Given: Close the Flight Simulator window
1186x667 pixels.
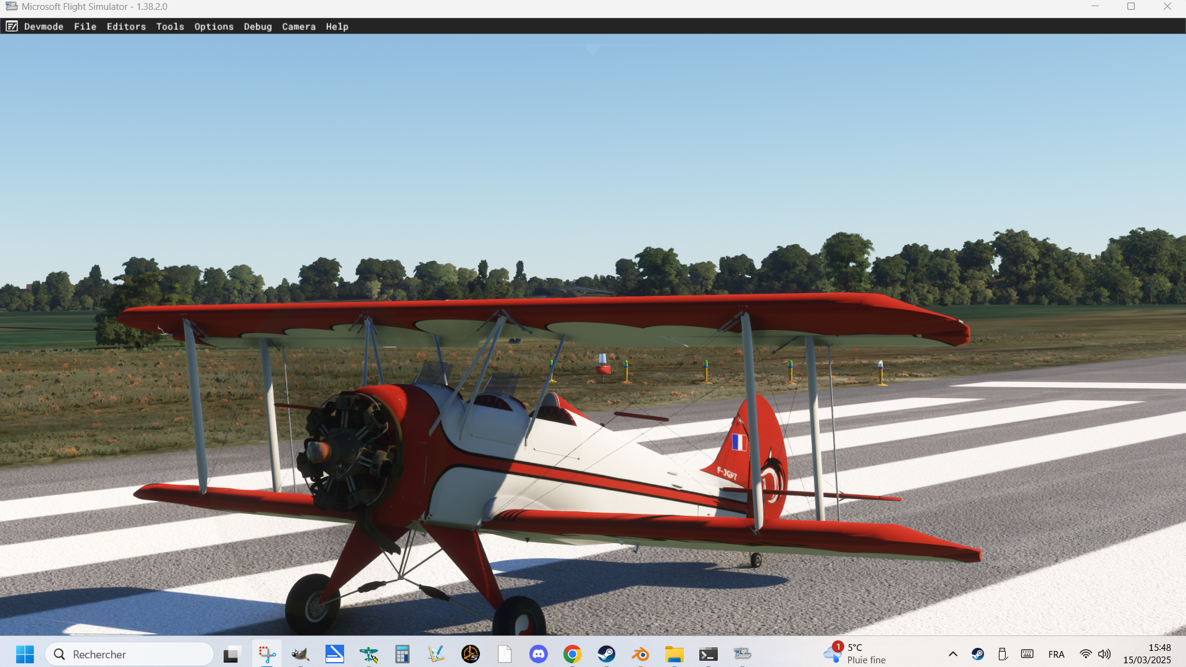Looking at the screenshot, I should tap(1167, 6).
